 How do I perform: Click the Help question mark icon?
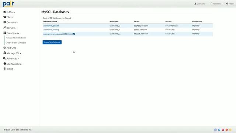[227, 3]
